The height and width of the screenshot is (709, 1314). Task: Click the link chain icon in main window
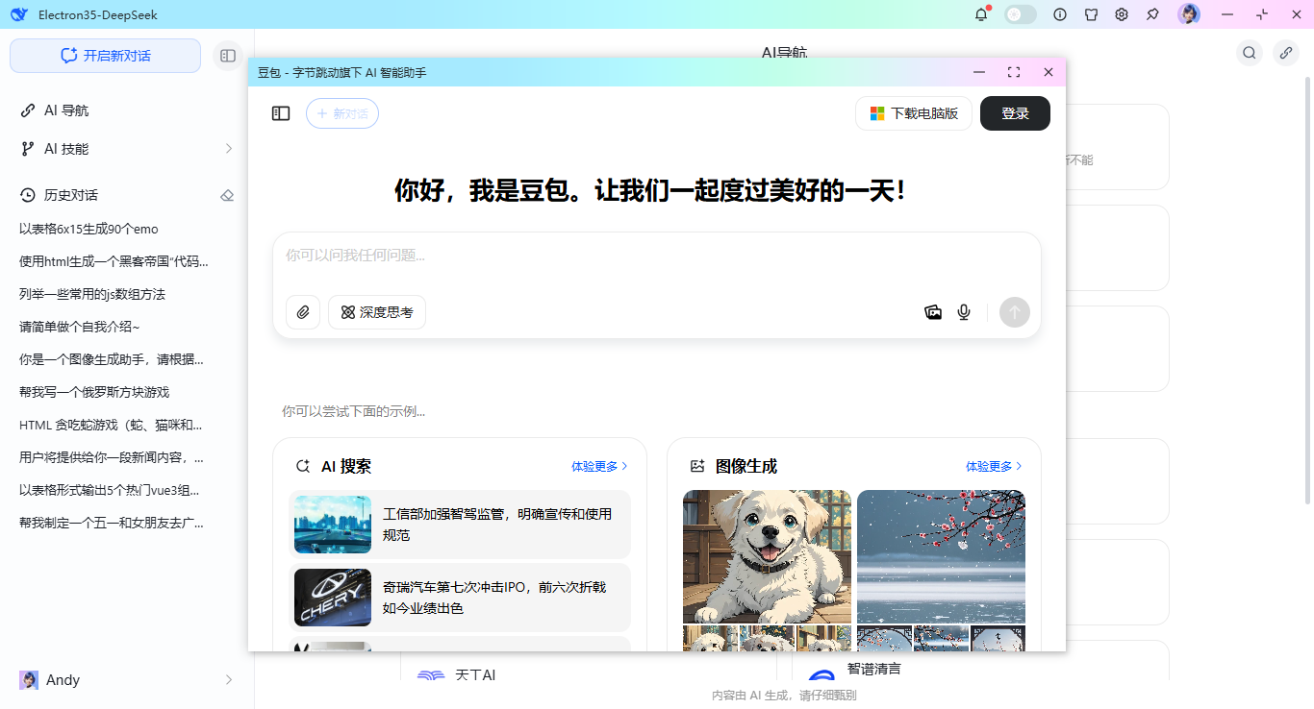(x=1286, y=53)
